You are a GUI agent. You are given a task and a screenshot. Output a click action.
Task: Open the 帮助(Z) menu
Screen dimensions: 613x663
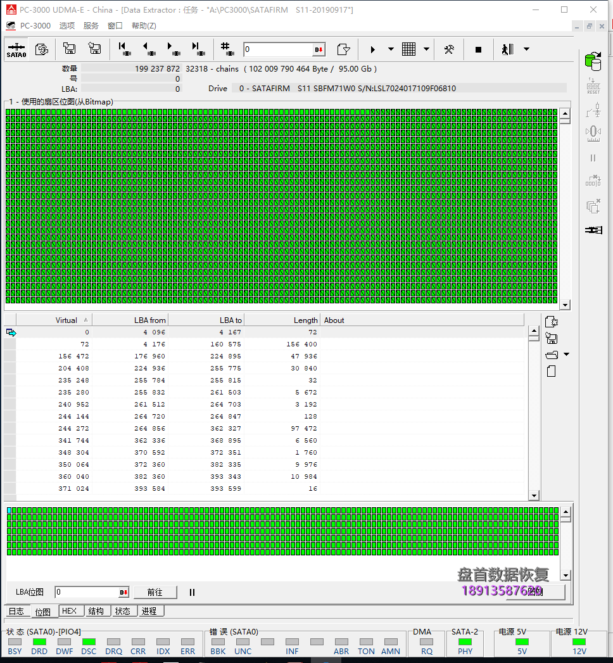coord(144,26)
